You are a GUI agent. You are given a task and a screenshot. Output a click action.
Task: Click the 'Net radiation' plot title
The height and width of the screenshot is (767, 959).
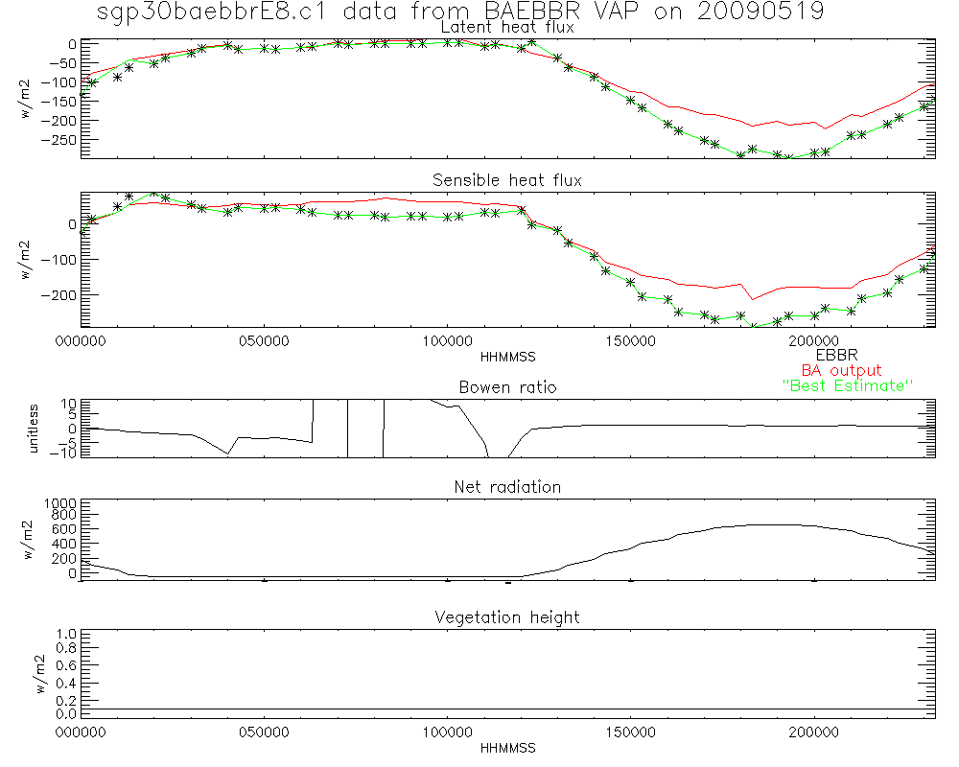click(x=506, y=487)
